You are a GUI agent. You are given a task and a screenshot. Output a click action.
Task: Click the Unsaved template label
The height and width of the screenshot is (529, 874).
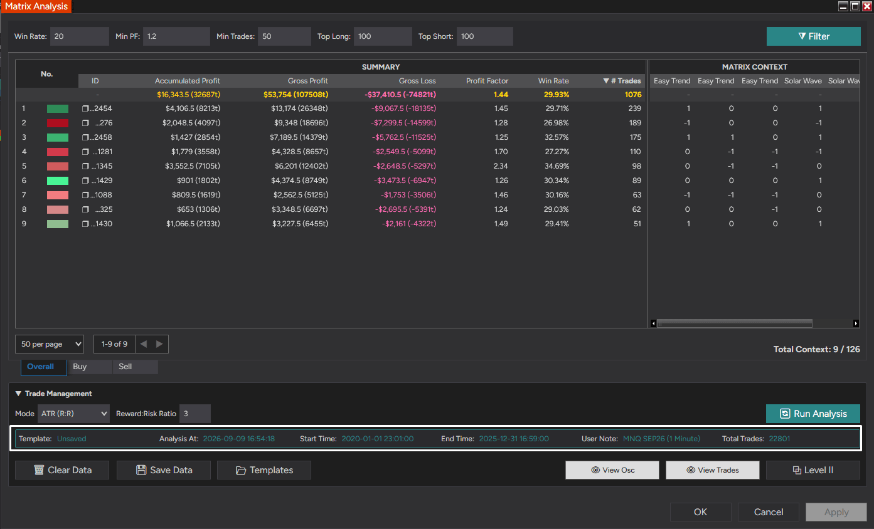(x=72, y=439)
